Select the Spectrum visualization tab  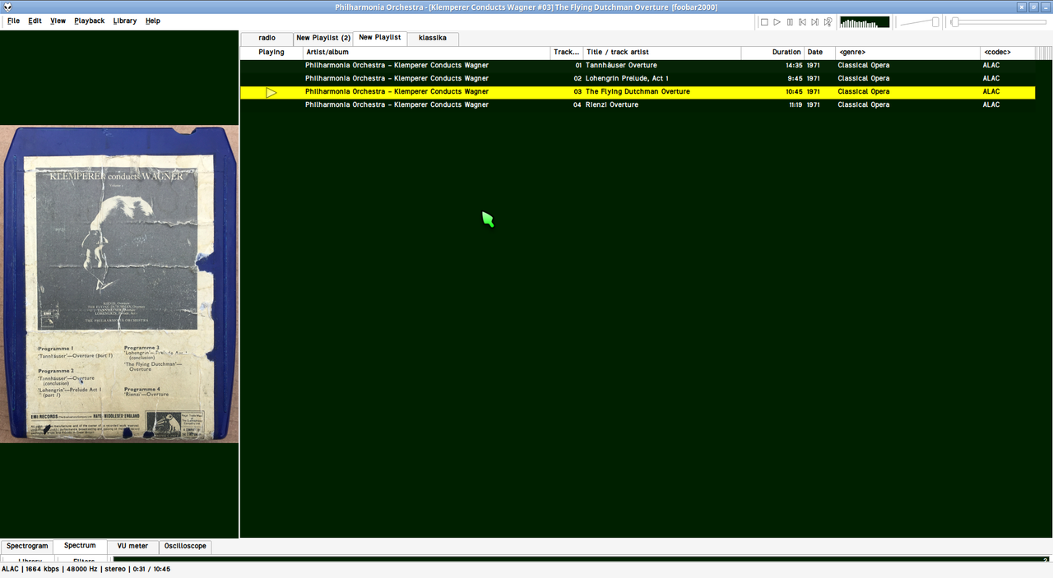pos(80,546)
